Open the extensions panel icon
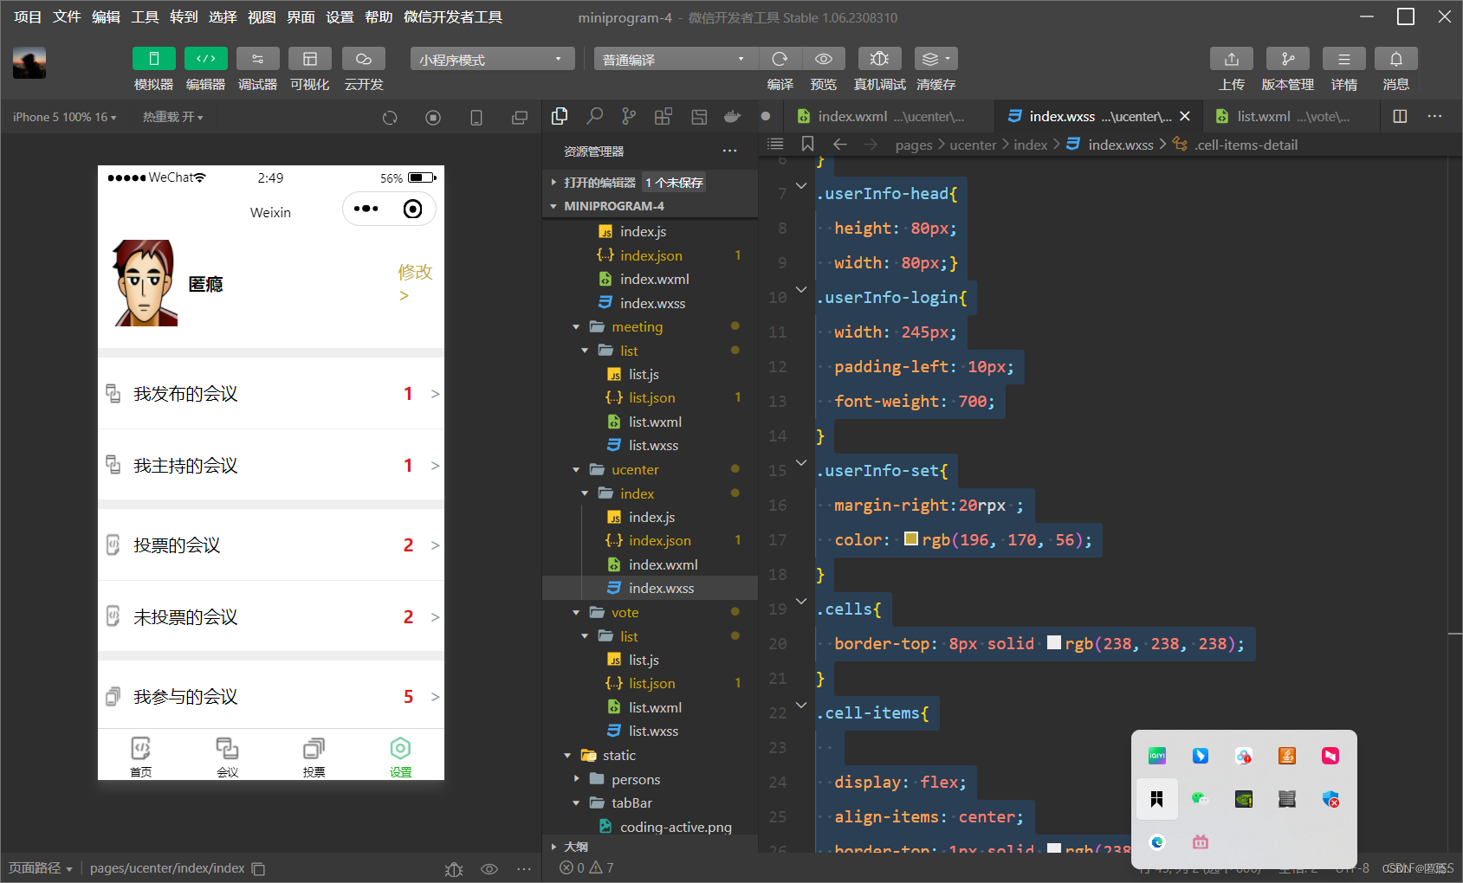The height and width of the screenshot is (883, 1463). pos(664,116)
